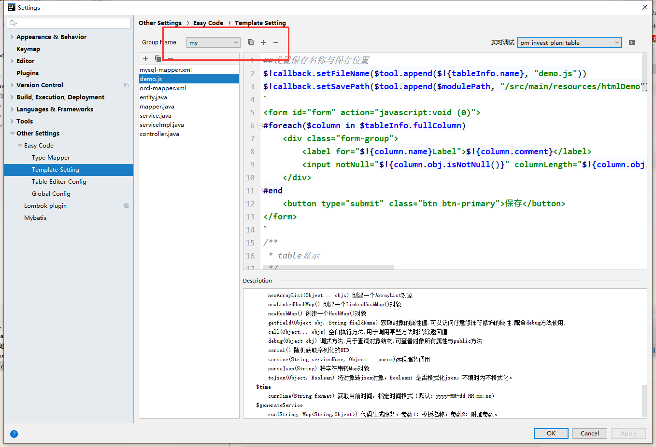Screen dimensions: 656x447
Task: Click the serial() line in Description
Action: tap(308, 351)
